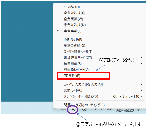This screenshot has width=149, height=130.
Task: Expand 変換モード submenu arrow
Action: pyautogui.click(x=141, y=90)
